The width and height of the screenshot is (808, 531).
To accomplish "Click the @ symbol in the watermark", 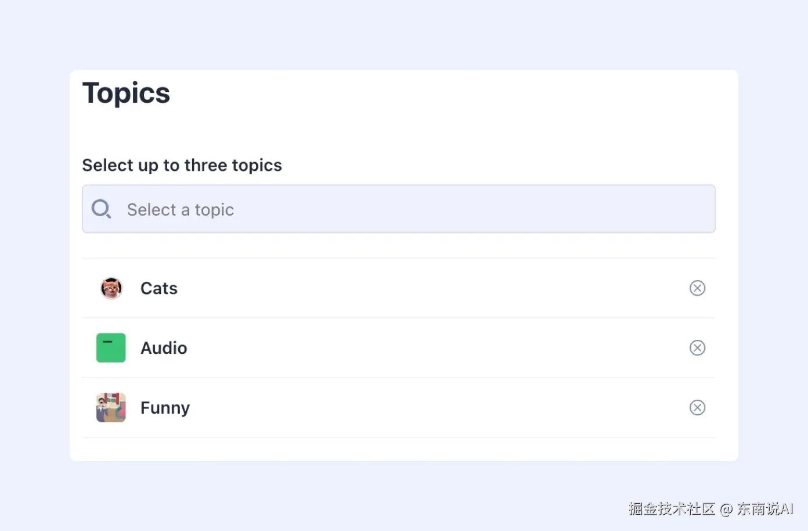I will click(x=726, y=510).
